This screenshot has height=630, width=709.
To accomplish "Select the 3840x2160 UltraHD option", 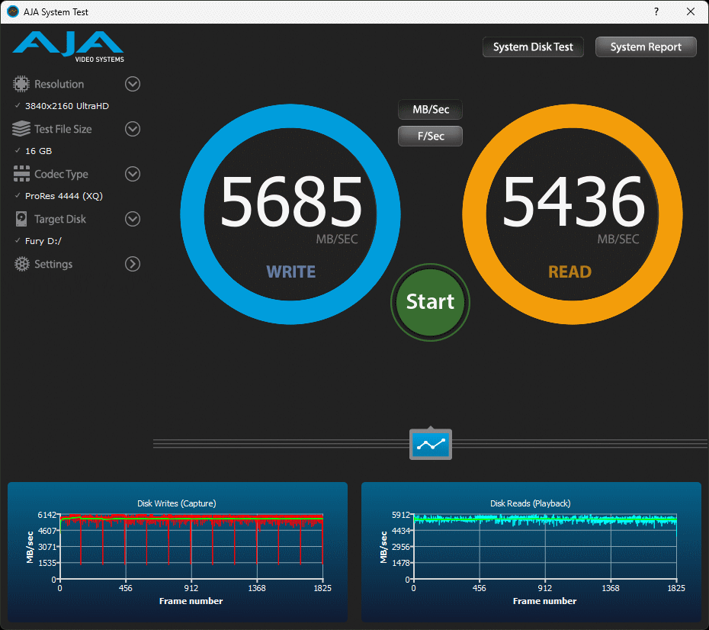I will 66,106.
